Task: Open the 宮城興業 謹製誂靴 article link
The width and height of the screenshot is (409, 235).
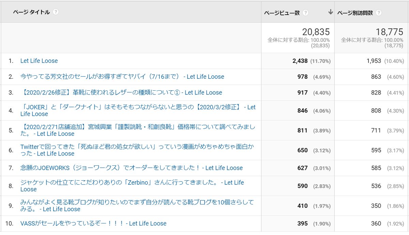Action: click(x=138, y=130)
